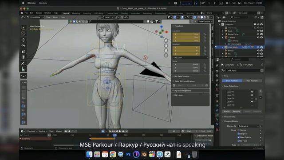Toggle the camera view icon

click(x=166, y=50)
